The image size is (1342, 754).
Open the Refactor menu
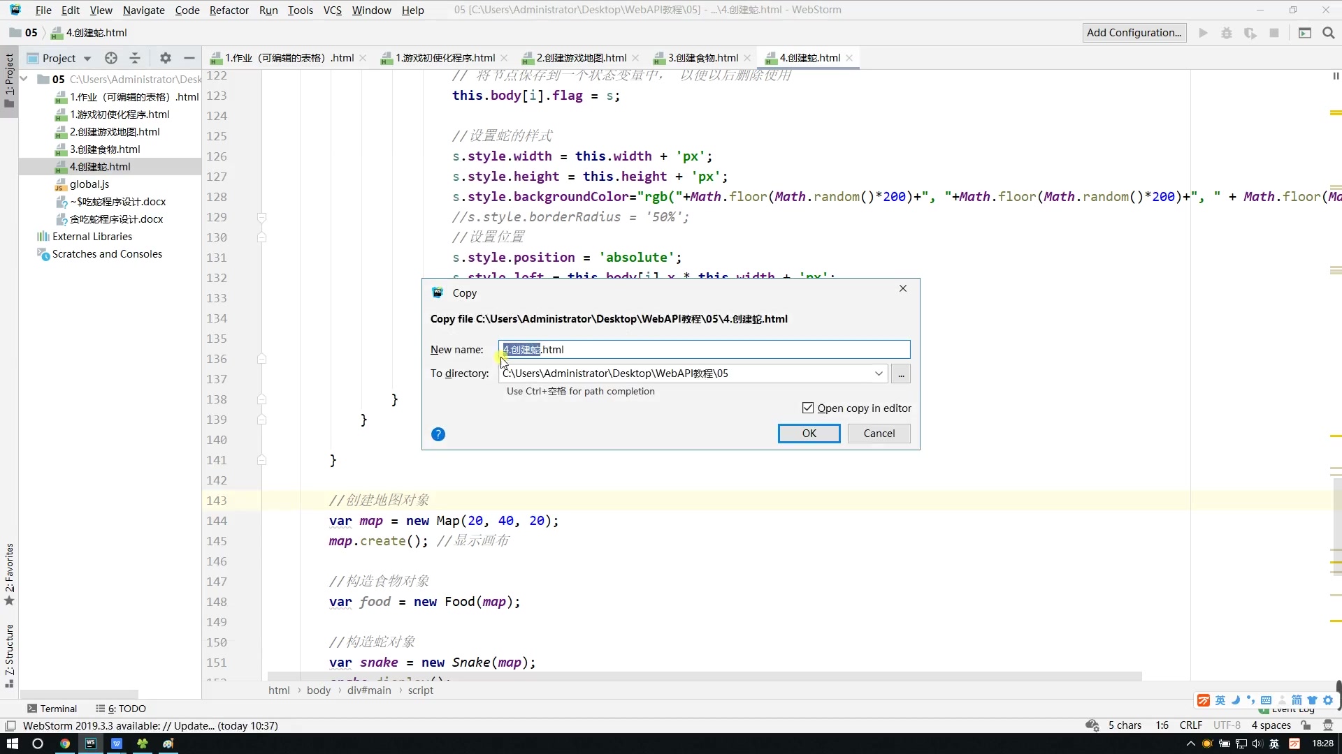point(229,10)
